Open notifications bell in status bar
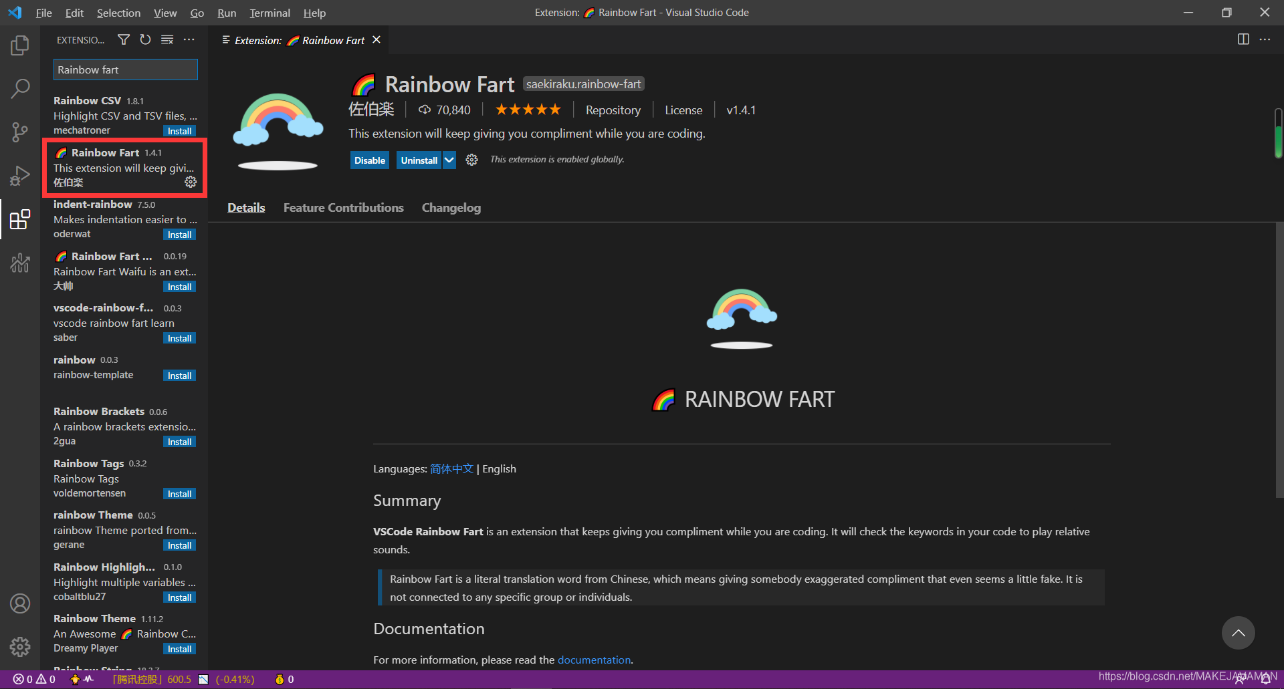The width and height of the screenshot is (1284, 689). coord(1266,680)
